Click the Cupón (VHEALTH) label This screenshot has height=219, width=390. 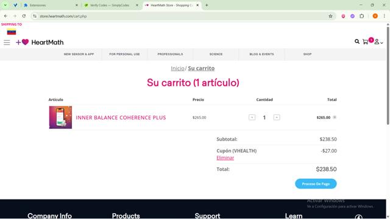[236, 151]
